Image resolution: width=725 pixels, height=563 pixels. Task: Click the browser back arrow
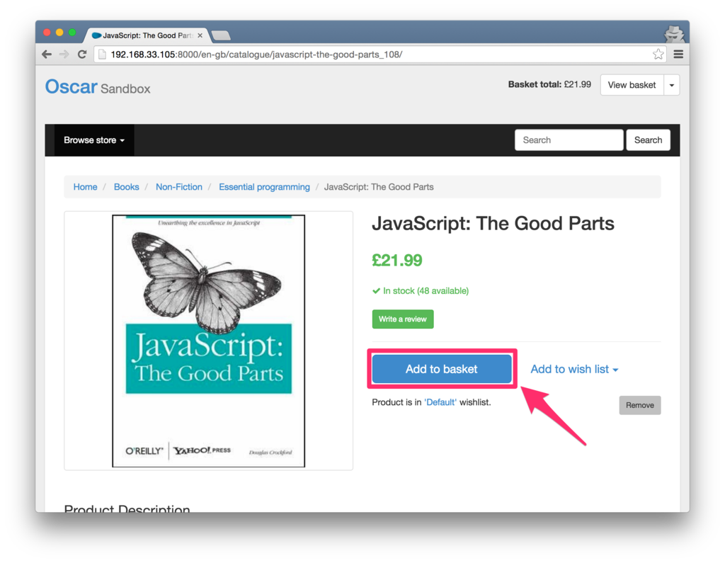47,54
